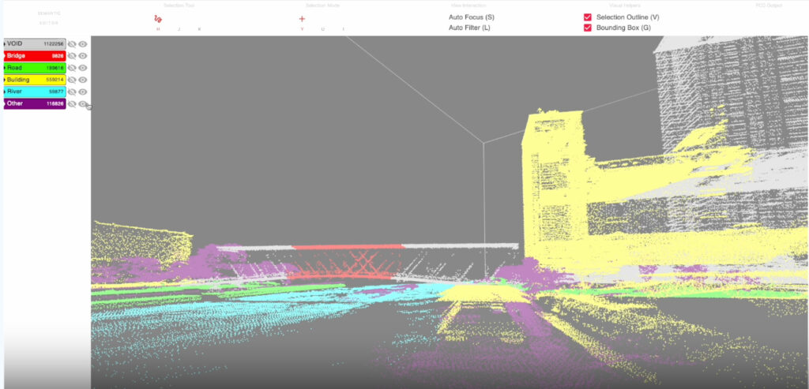
Task: Hide the Other class with crossed-eye icon
Action: point(72,103)
